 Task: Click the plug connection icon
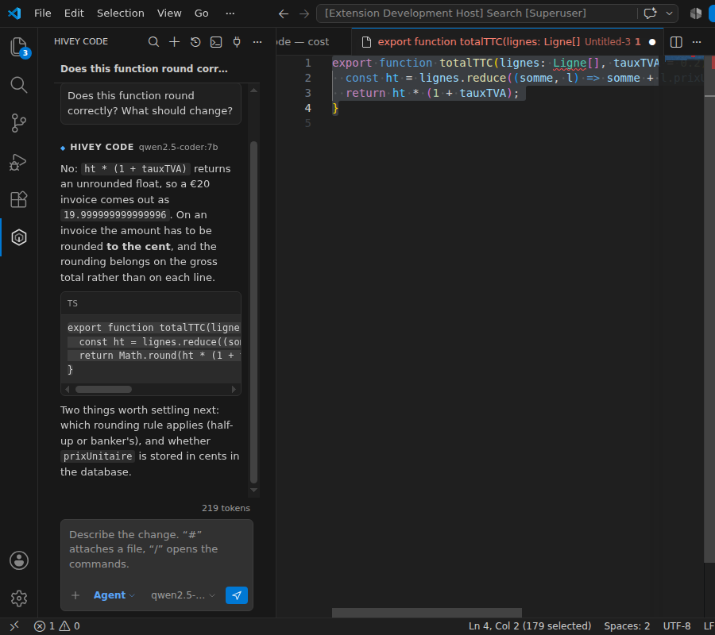tap(237, 42)
